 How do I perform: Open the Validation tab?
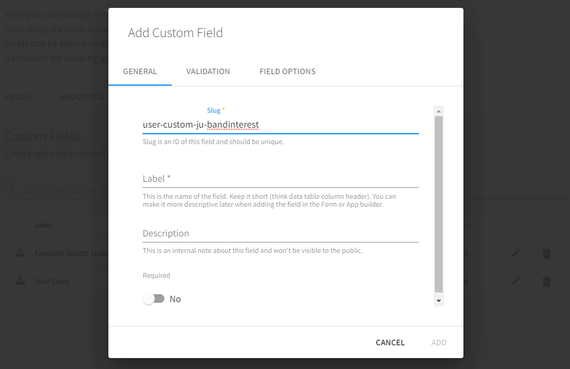click(208, 72)
